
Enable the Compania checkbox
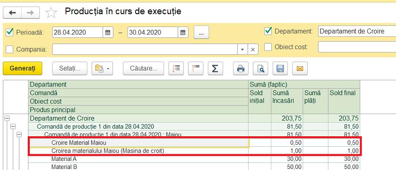(9, 49)
